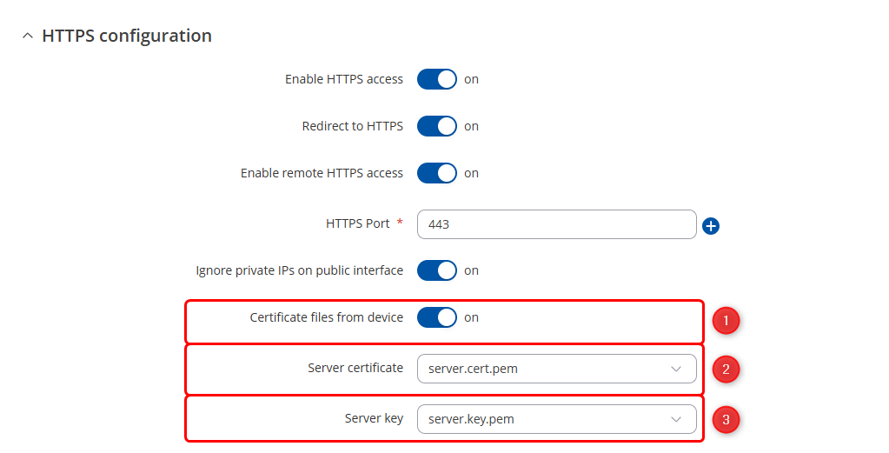Click the Server key label text
Image resolution: width=889 pixels, height=453 pixels.
[374, 418]
